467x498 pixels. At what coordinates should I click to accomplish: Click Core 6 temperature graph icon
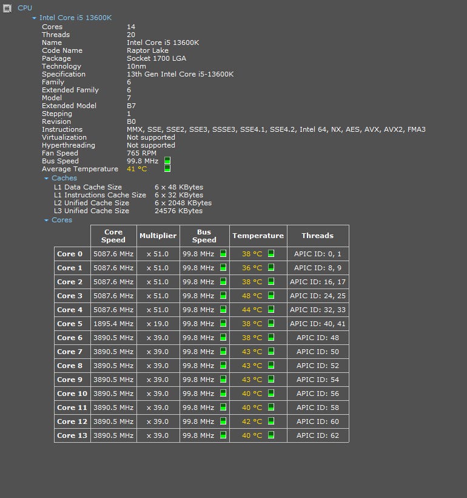click(271, 337)
